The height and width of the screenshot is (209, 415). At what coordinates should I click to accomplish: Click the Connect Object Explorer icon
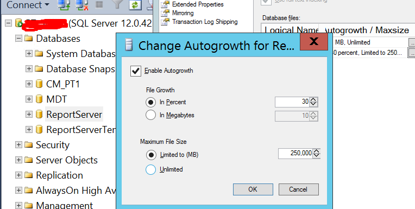tap(64, 5)
